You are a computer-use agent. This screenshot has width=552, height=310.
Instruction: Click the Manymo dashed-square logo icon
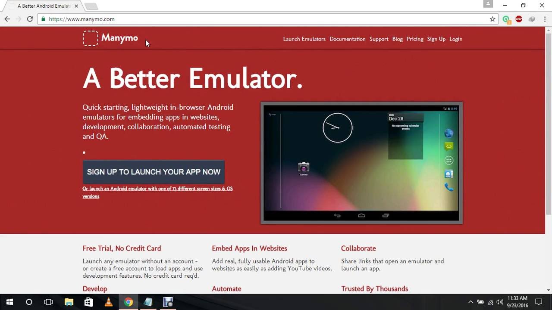point(91,38)
